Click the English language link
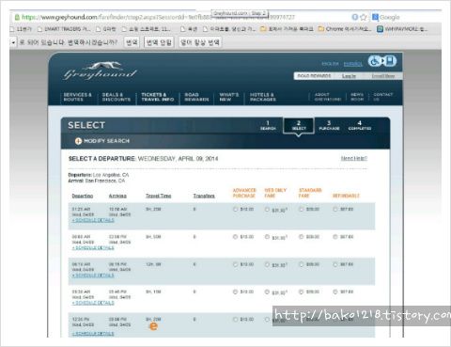 [330, 64]
